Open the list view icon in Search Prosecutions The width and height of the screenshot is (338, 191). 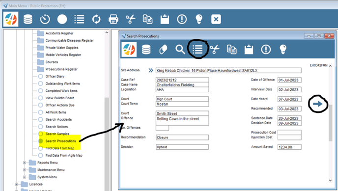point(197,50)
